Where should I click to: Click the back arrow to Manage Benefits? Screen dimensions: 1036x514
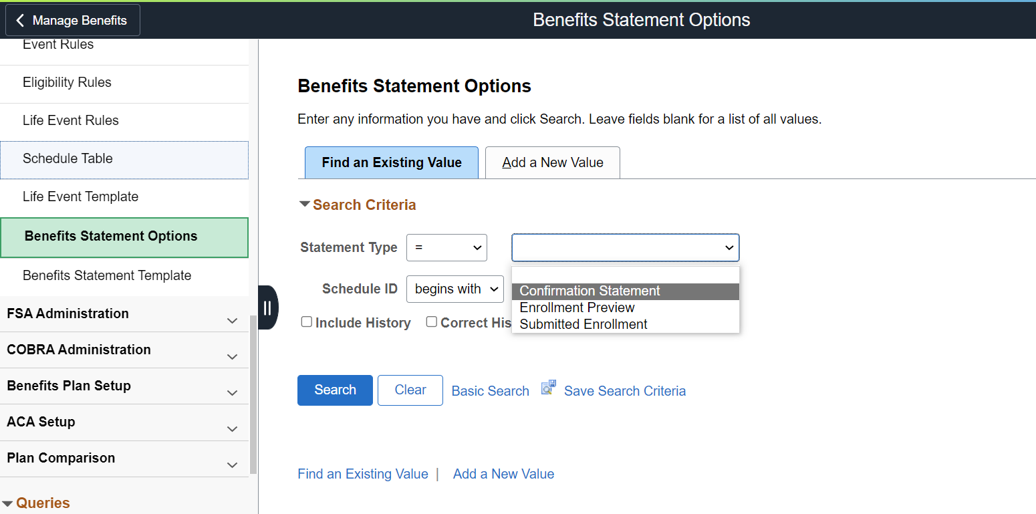tap(20, 21)
